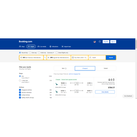This screenshot has width=137, height=137.
Task: Click the checked bag icon
Action: [x=114, y=80]
